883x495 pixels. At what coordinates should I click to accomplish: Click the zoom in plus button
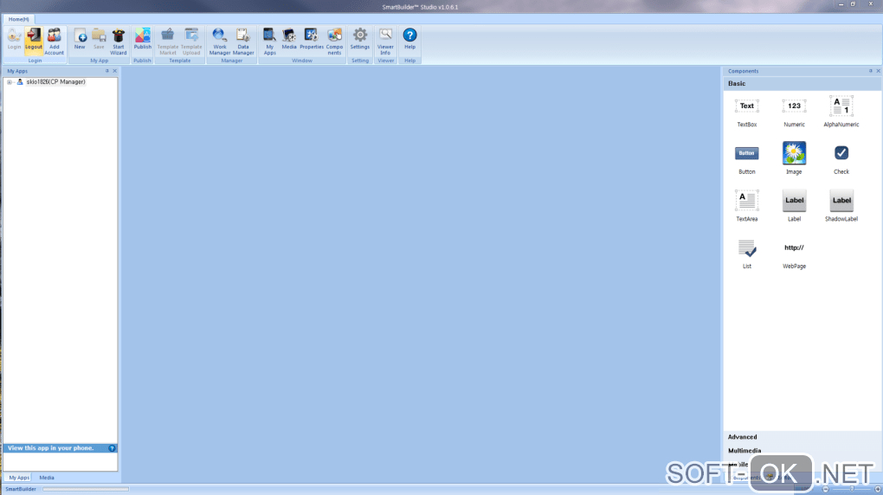pos(877,489)
